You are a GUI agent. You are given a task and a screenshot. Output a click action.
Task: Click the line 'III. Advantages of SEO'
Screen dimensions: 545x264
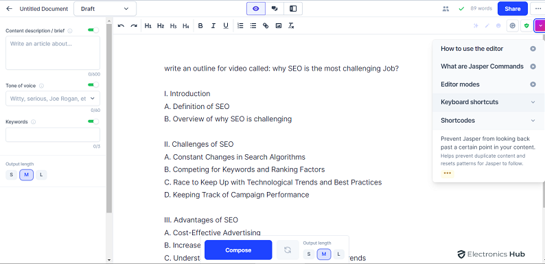201,220
